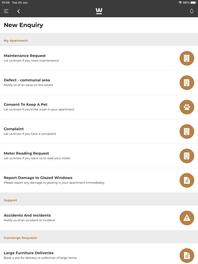The width and height of the screenshot is (198, 264).
Task: Go back using the back arrow
Action: pyautogui.click(x=19, y=11)
